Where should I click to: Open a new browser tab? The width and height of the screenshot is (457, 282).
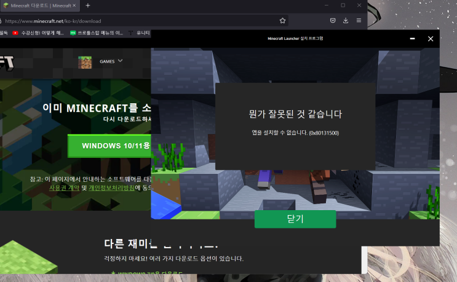point(88,6)
